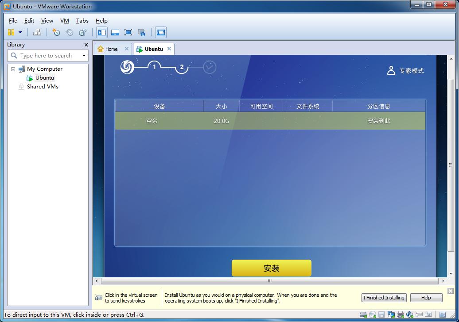Click Send Ctrl+Alt+Del toolbar icon
Screen dimensions: 459x322
tap(37, 32)
